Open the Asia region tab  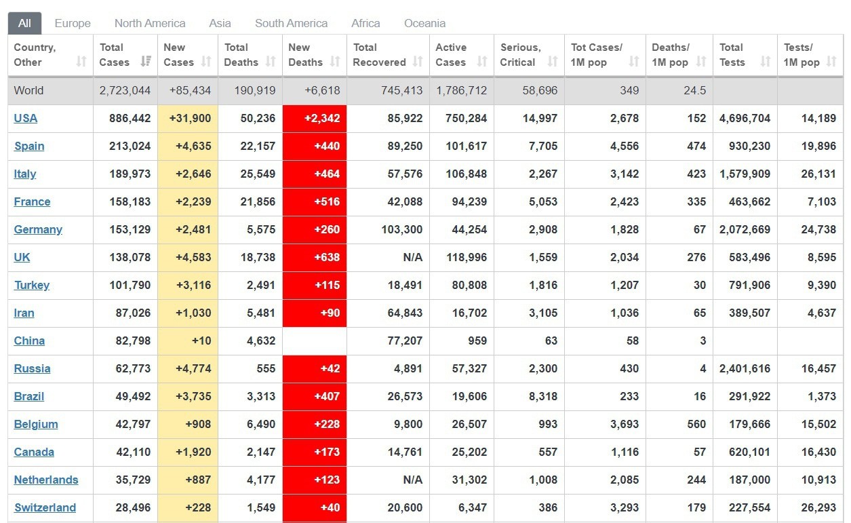coord(220,23)
